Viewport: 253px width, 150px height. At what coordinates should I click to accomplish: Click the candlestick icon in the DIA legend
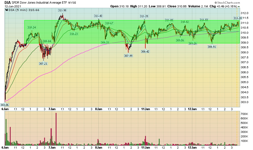coord(7,10)
